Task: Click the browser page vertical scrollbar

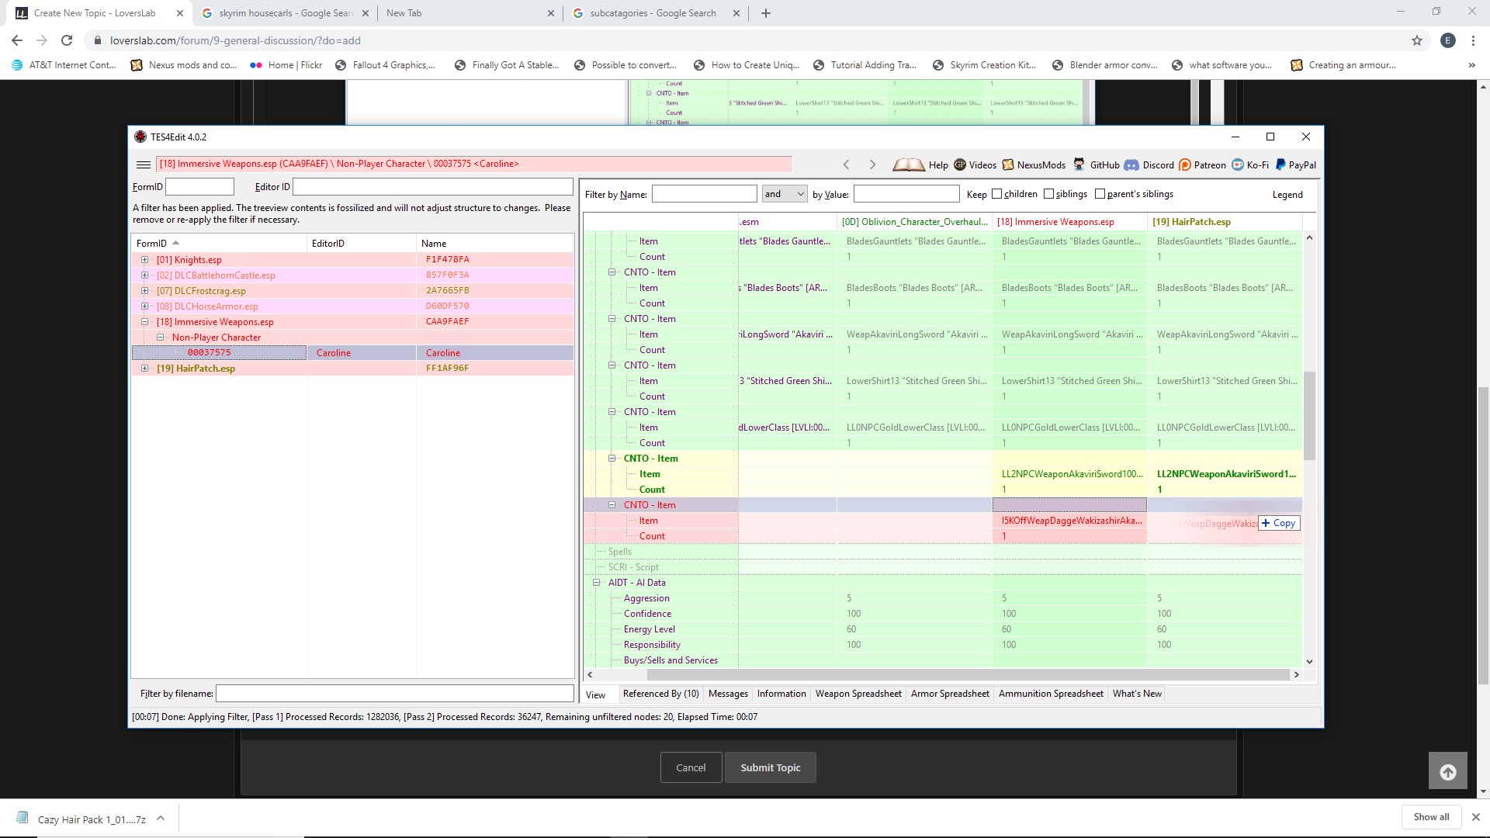Action: click(1483, 535)
